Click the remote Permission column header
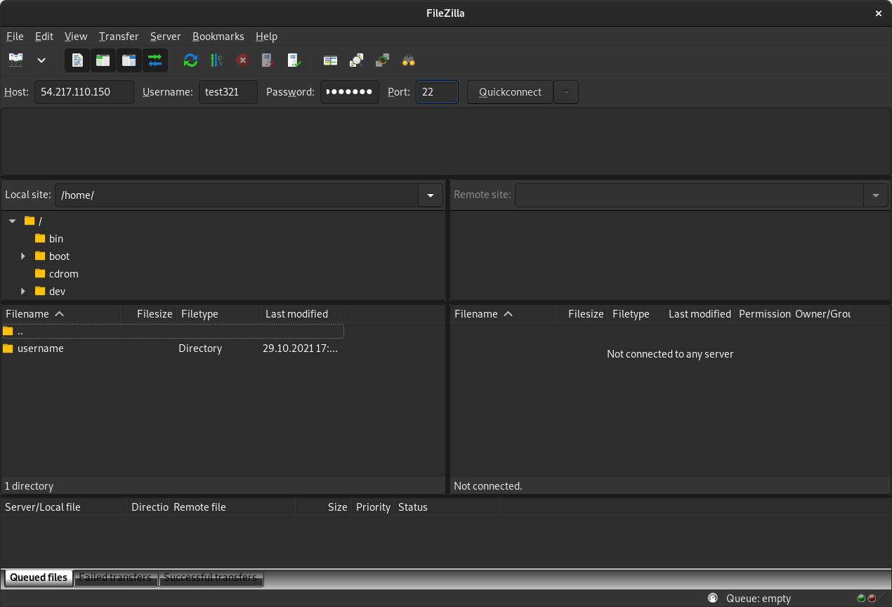 coord(763,314)
